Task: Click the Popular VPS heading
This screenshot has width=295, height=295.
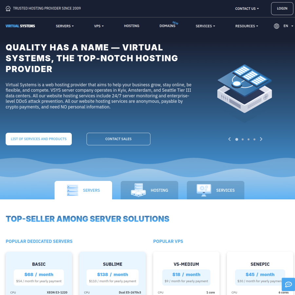Action: (x=168, y=241)
